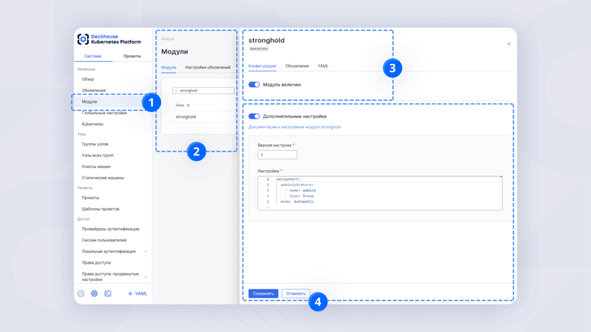Viewport: 591px width, 332px height.
Task: Click the plus YAML button in sidebar footer
Action: (137, 293)
